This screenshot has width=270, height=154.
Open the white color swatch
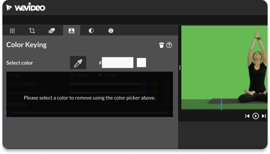141,62
